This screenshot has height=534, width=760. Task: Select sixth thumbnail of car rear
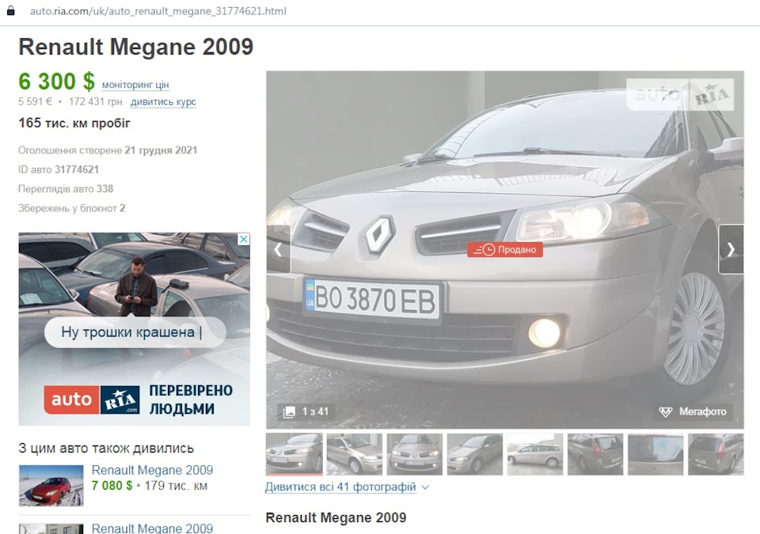point(595,454)
